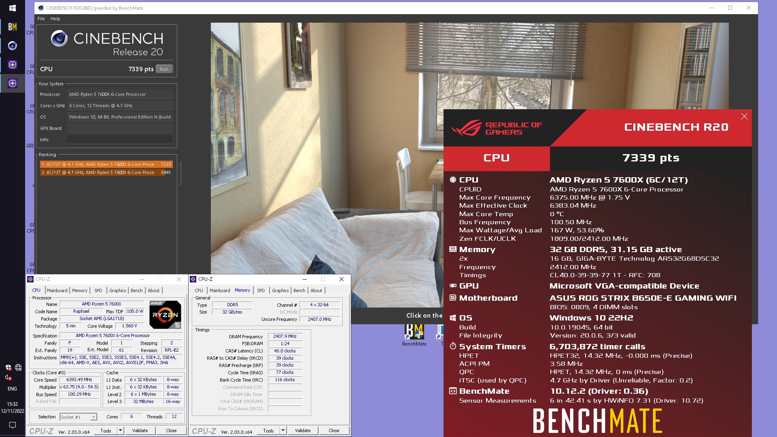This screenshot has width=777, height=437.
Task: Click the AMD Ryzen 5 logo in CPU-Z
Action: [x=165, y=314]
